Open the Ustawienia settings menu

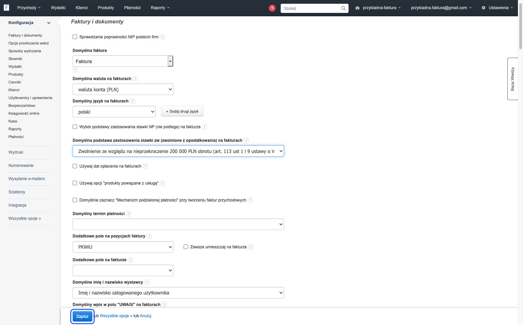(497, 8)
